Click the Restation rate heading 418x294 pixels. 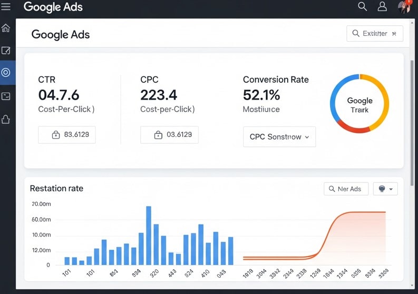[x=56, y=189]
